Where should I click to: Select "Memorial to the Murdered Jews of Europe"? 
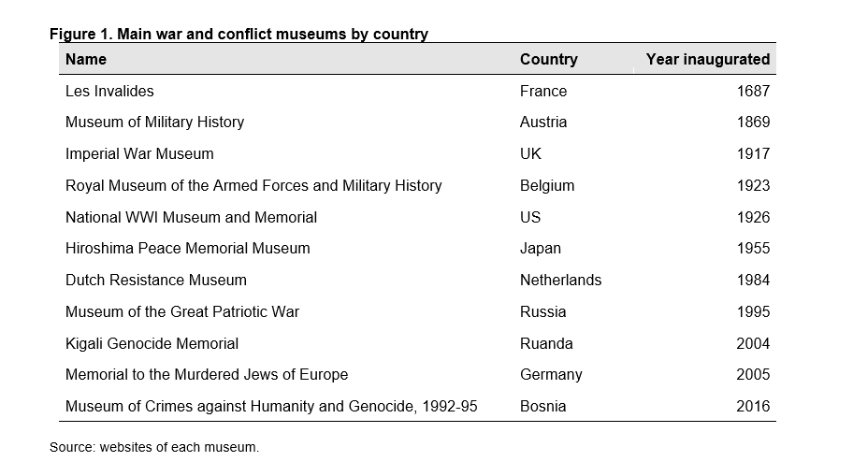click(207, 374)
